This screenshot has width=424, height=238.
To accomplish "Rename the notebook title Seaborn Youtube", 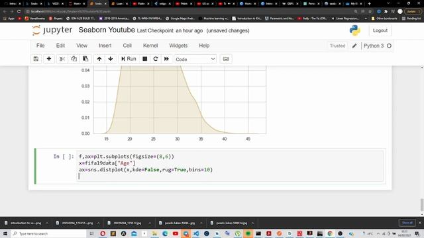I will [107, 30].
